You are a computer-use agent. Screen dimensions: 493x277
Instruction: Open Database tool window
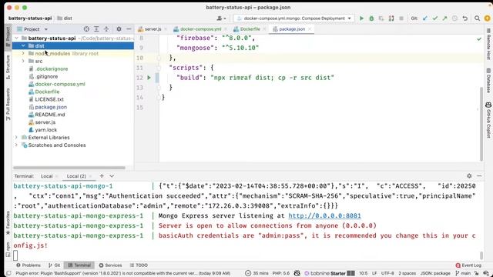tap(488, 80)
